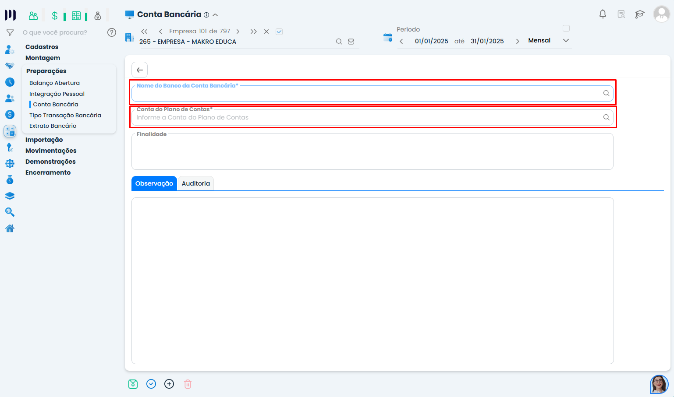Go to Balanço Abertura menu item
The width and height of the screenshot is (674, 397).
point(54,83)
